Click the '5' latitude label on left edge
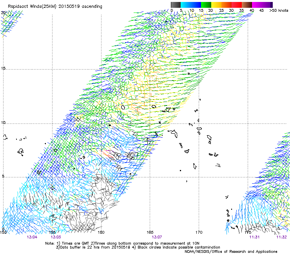This screenshot has height=254, width=290. 3,176
